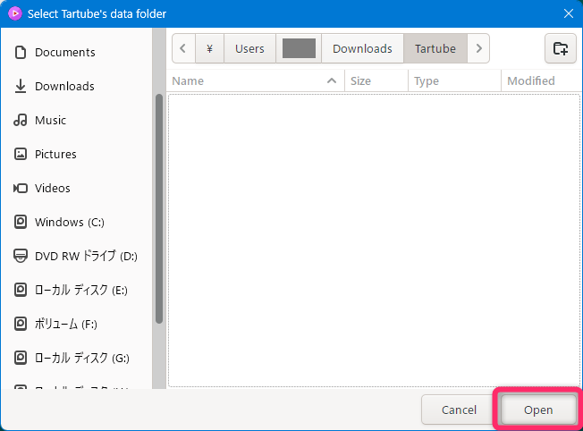583x431 pixels.
Task: Click the create new folder icon
Action: point(561,49)
